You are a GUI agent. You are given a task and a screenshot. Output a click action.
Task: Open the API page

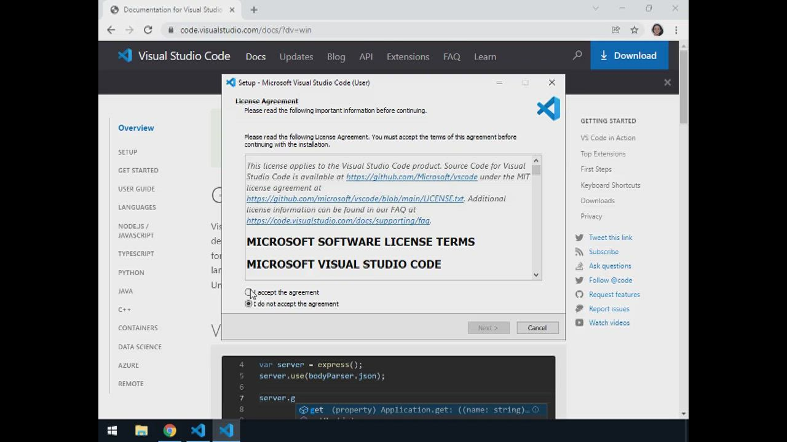pos(366,56)
